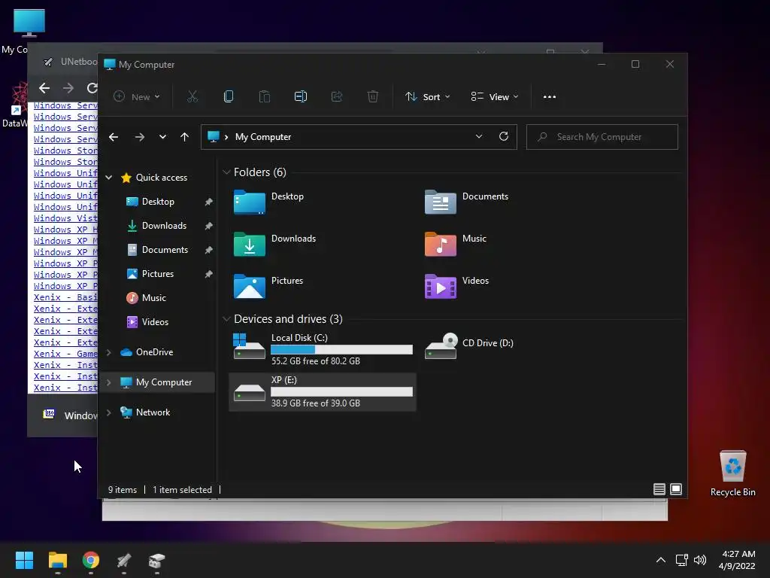Viewport: 770px width, 578px height.
Task: Expand the My Computer tree node
Action: (x=109, y=382)
